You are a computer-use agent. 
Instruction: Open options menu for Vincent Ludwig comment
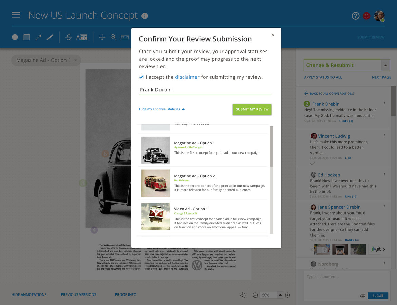point(384,136)
